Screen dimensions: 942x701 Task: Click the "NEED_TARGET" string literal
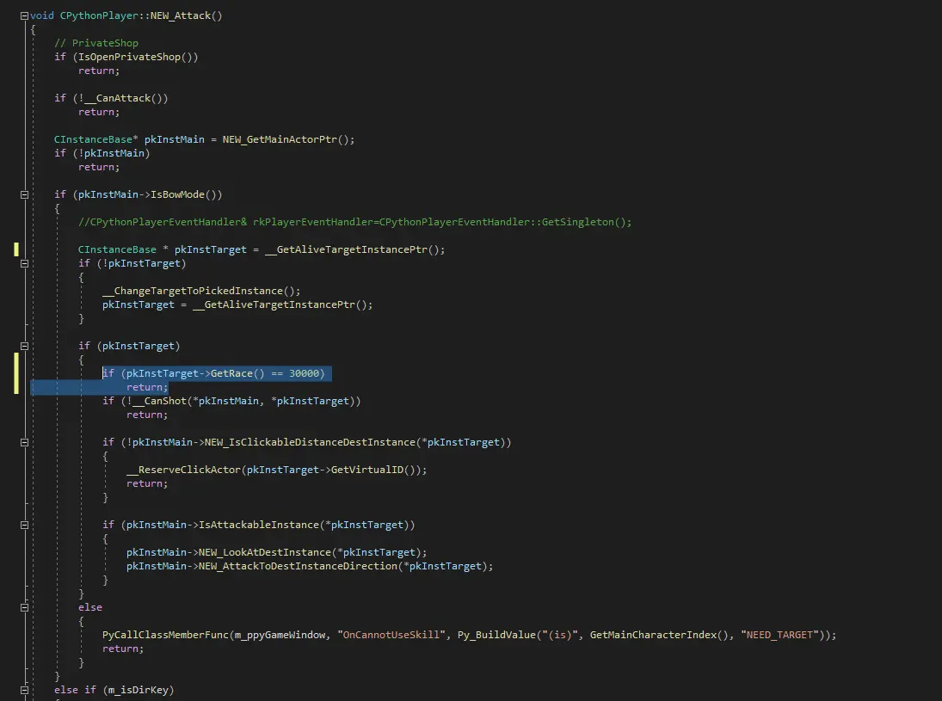[780, 635]
